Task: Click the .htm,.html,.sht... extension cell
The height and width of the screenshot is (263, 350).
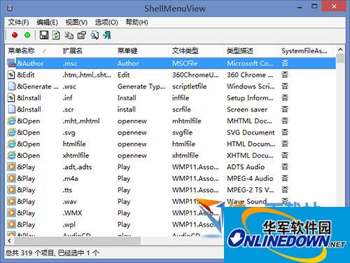Action: click(87, 75)
